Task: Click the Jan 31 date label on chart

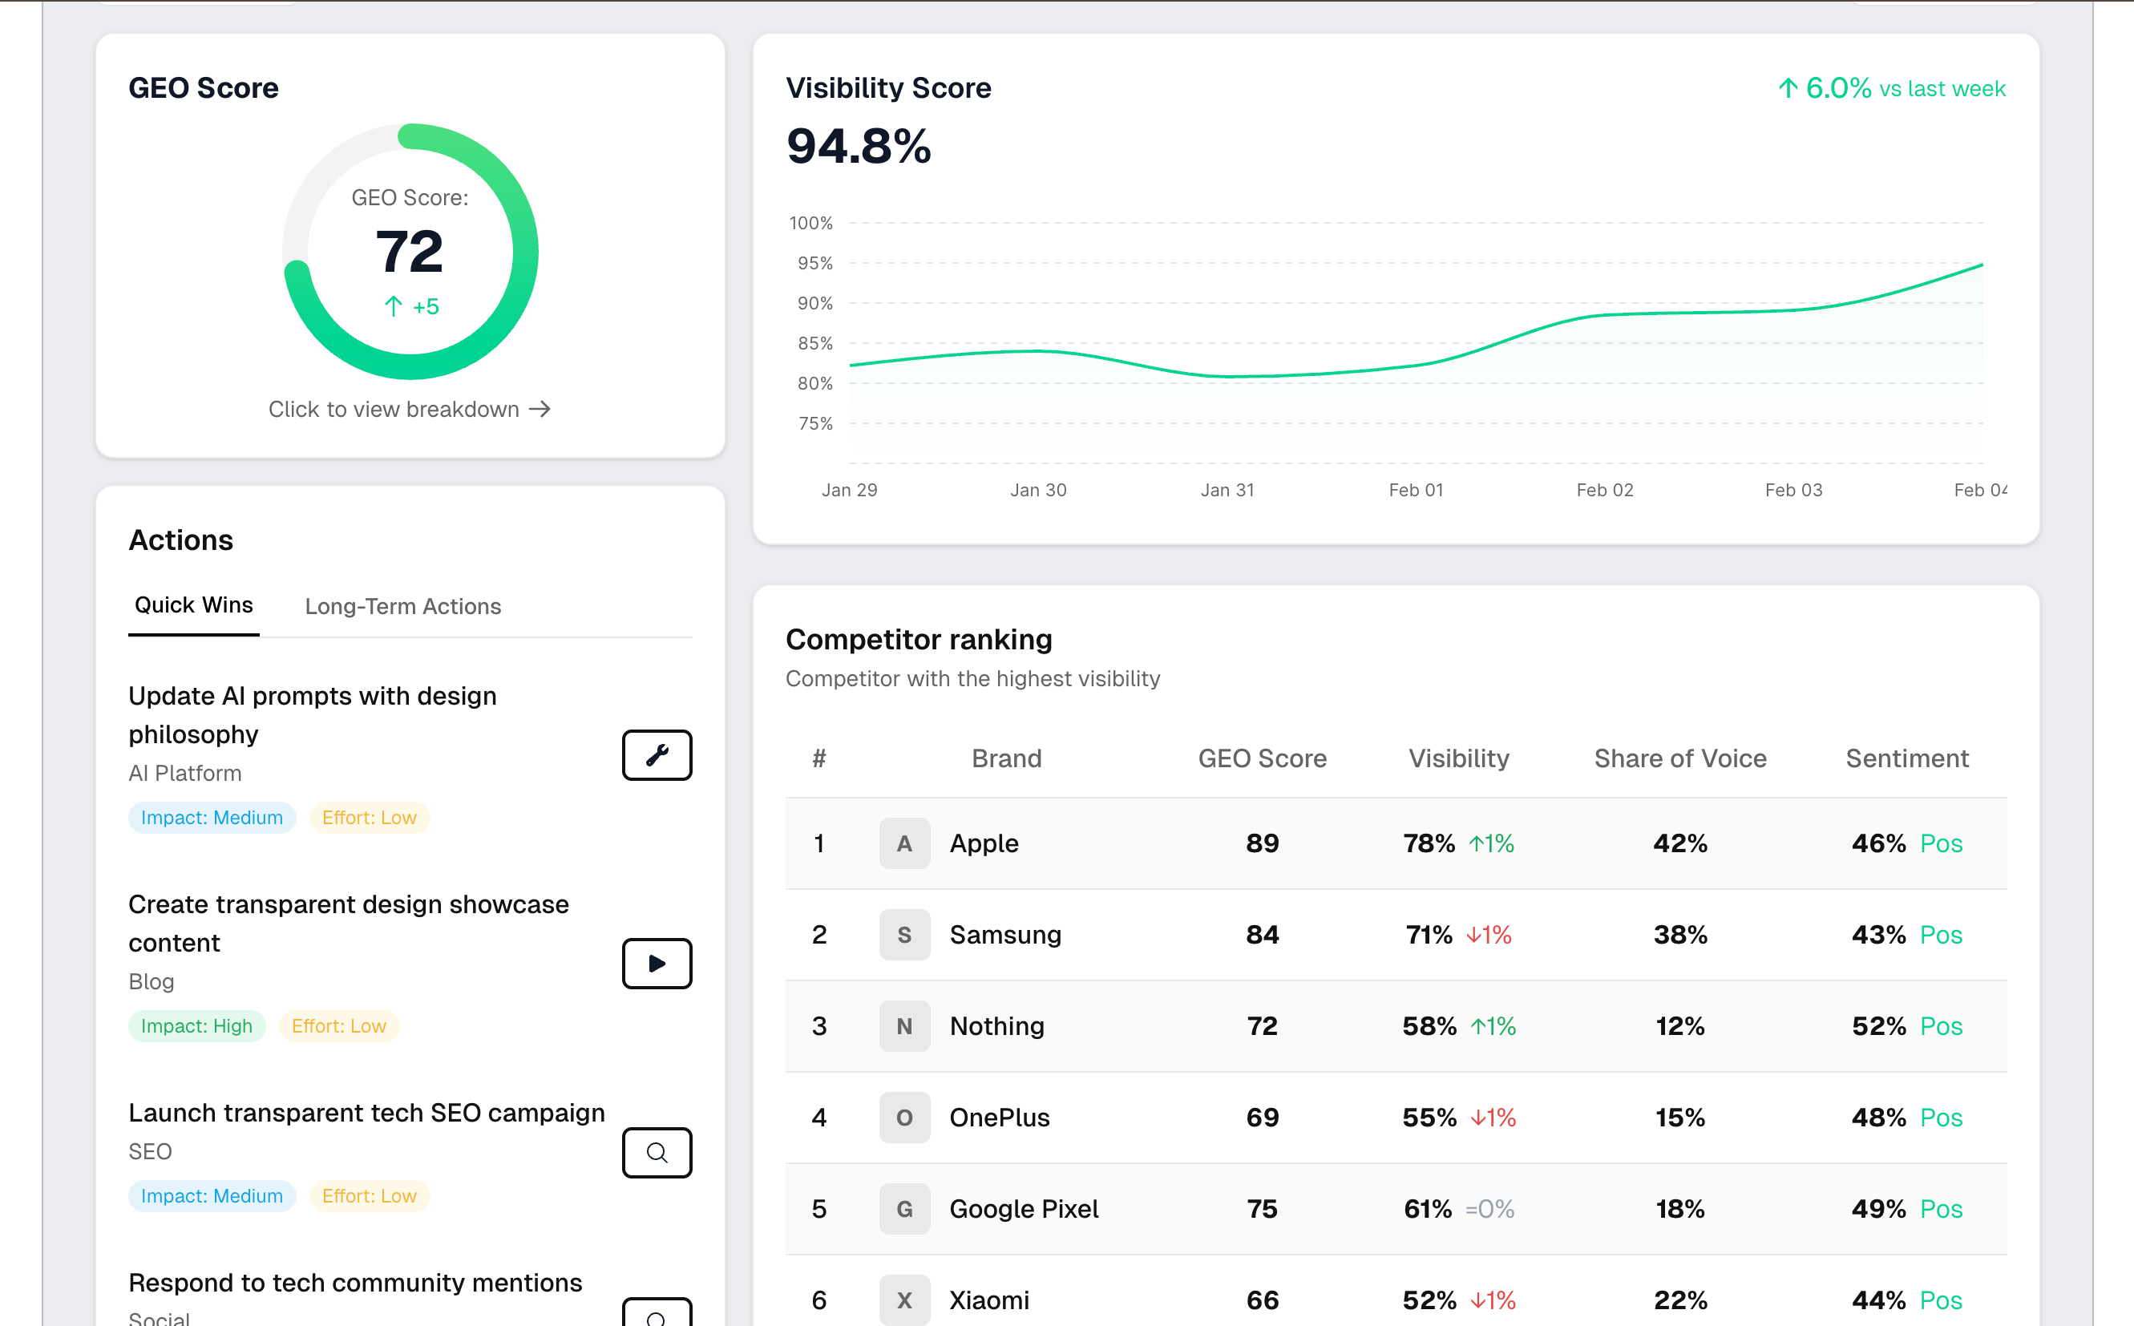Action: click(1227, 489)
